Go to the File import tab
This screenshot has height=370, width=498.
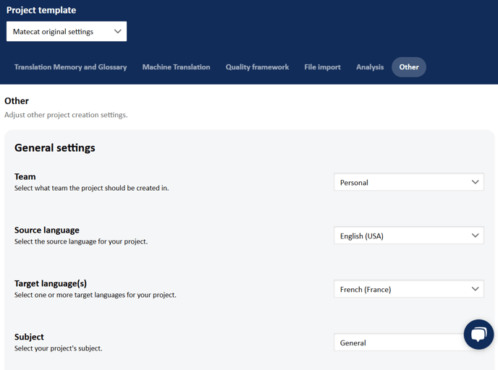point(322,67)
